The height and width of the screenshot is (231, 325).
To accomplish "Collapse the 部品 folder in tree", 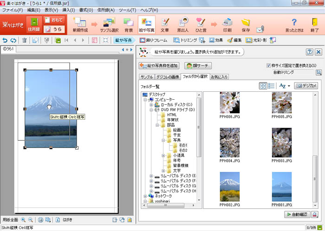I will pos(157,125).
